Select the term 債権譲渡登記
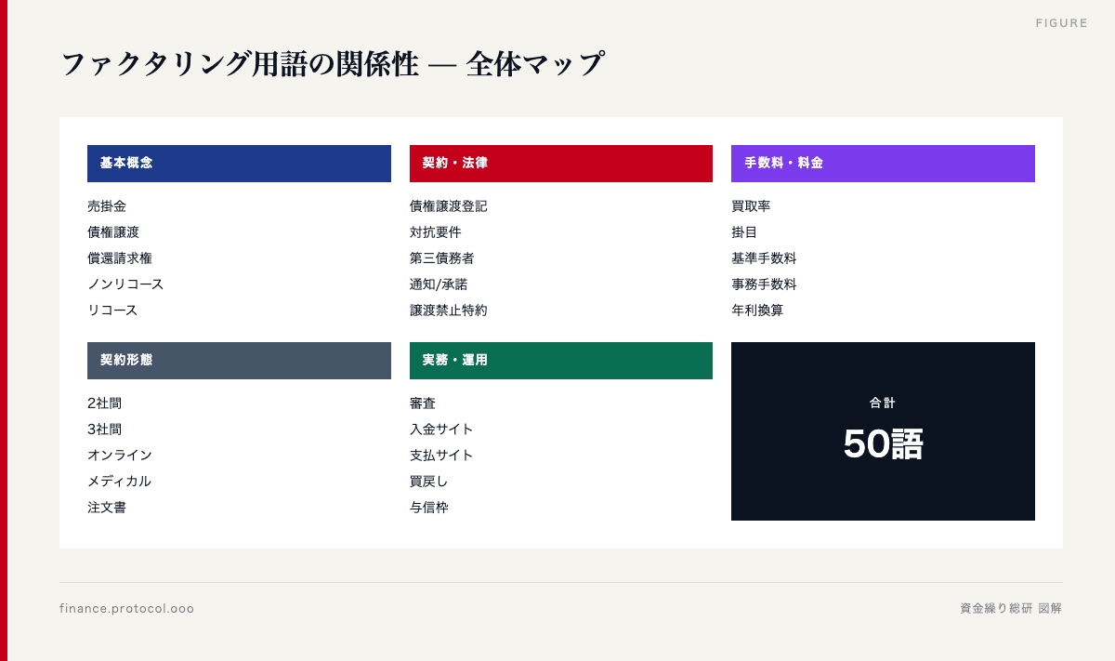Screen dimensions: 1115x661 449,206
